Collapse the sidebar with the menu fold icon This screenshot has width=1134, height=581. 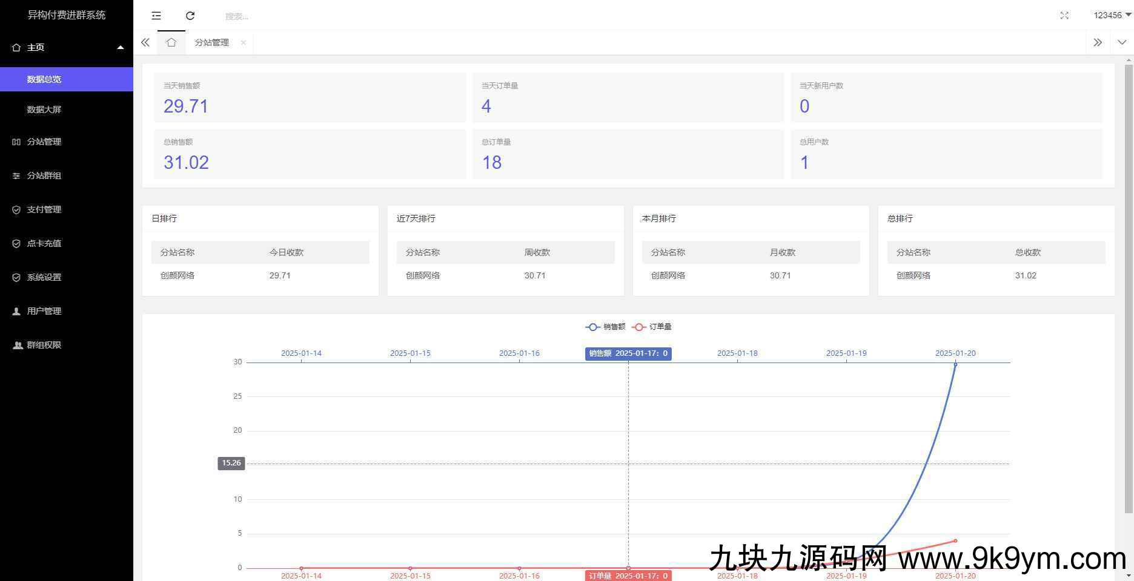(x=156, y=16)
